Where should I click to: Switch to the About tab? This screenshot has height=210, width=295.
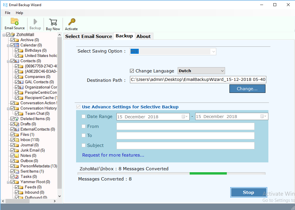pyautogui.click(x=144, y=36)
